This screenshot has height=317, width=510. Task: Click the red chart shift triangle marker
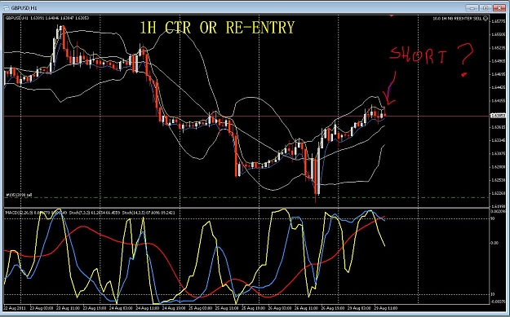click(392, 15)
